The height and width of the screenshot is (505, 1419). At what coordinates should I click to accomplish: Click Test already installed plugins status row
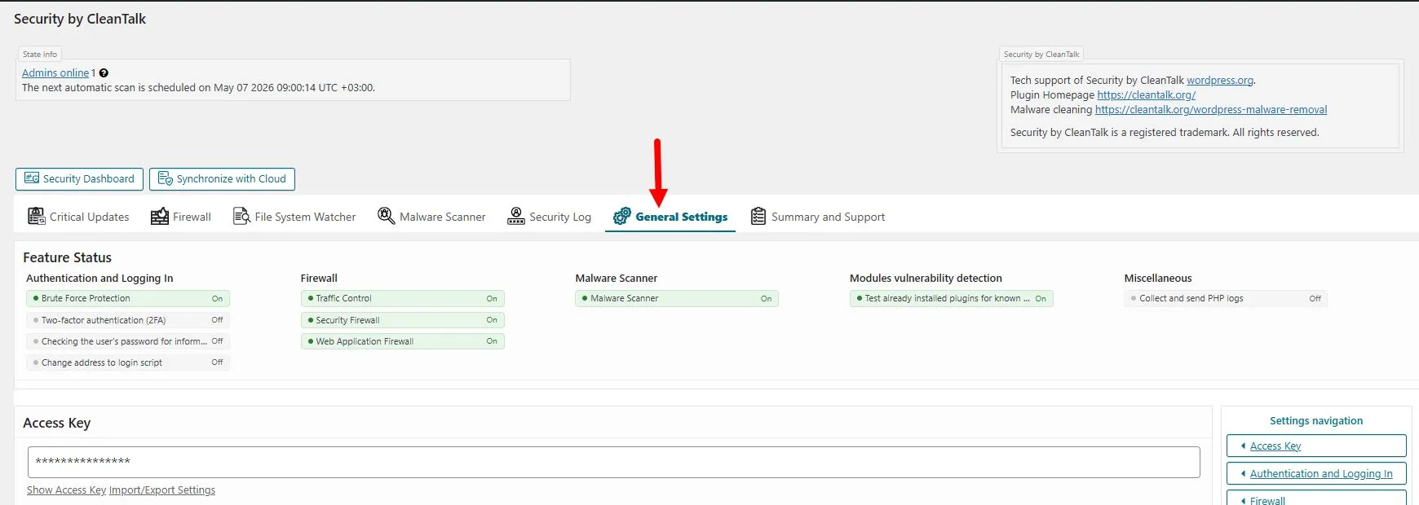click(x=952, y=298)
